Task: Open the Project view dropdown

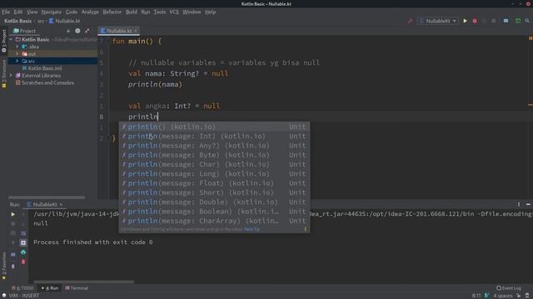Action: (x=24, y=31)
